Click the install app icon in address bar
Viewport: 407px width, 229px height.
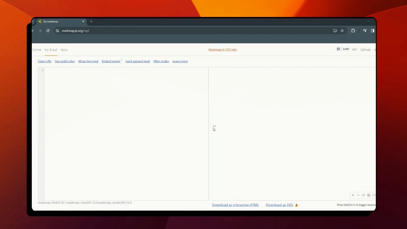pyautogui.click(x=335, y=31)
